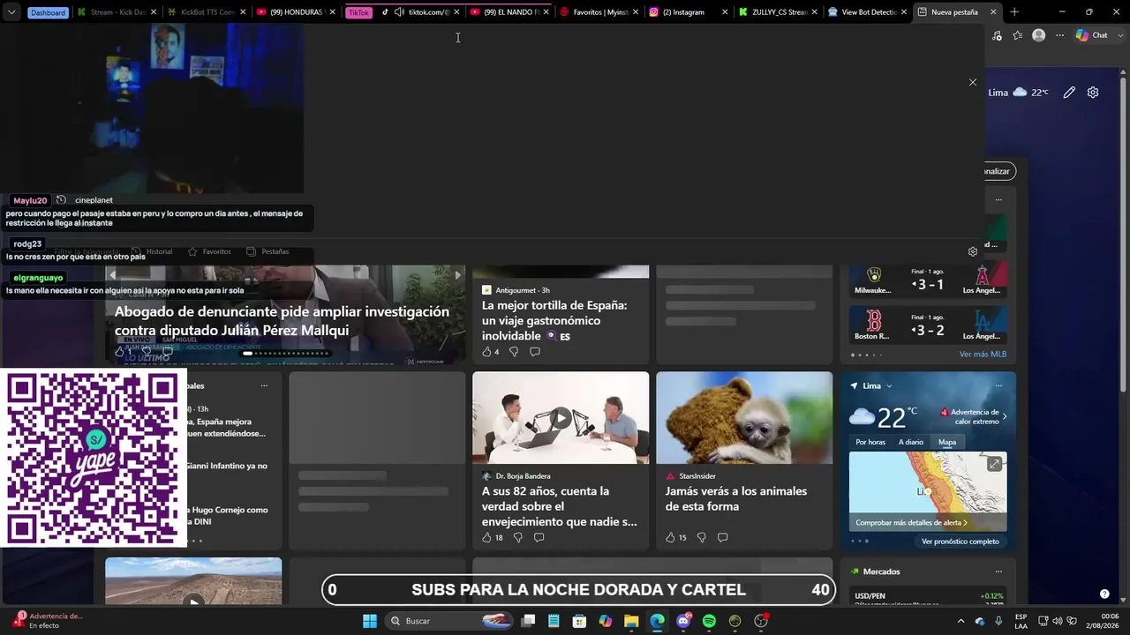Like the Dr. Borja Bandera article

tap(486, 537)
